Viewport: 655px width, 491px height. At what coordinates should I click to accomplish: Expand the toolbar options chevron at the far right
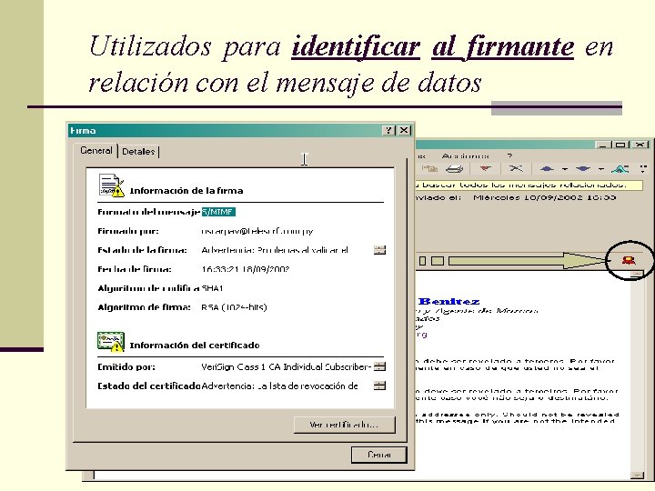coord(643,169)
